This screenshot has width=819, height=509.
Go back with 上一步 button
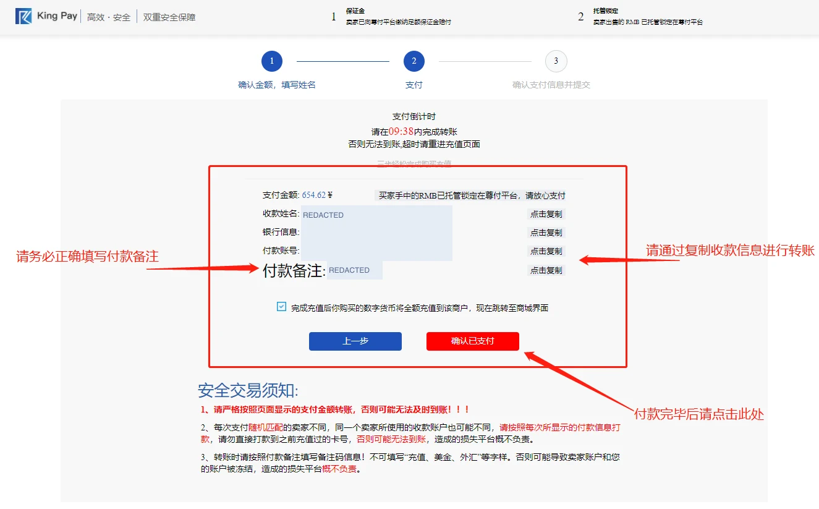click(x=355, y=341)
